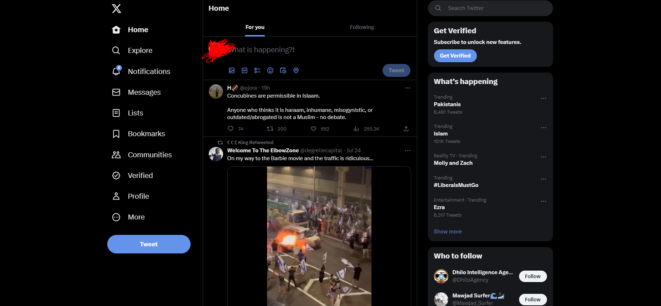Open Jul 24 timestamp of ElbowZone tweet

[354, 150]
